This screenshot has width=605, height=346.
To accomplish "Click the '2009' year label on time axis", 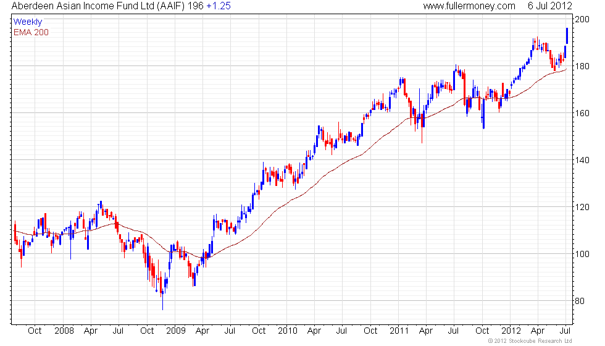I will (x=176, y=331).
